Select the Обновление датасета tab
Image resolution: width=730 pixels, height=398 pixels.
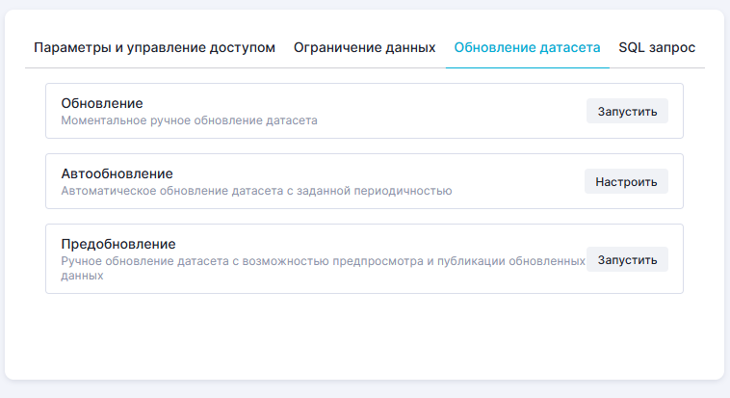527,47
